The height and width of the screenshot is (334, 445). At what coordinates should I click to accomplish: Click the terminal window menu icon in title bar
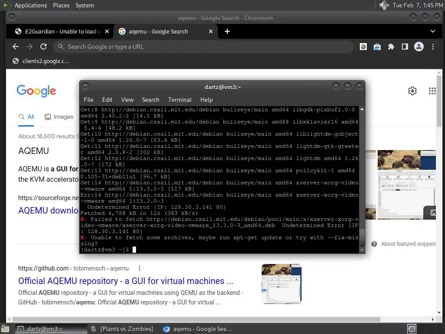(85, 86)
